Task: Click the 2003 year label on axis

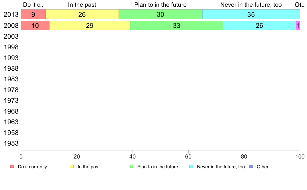Action: [11, 36]
